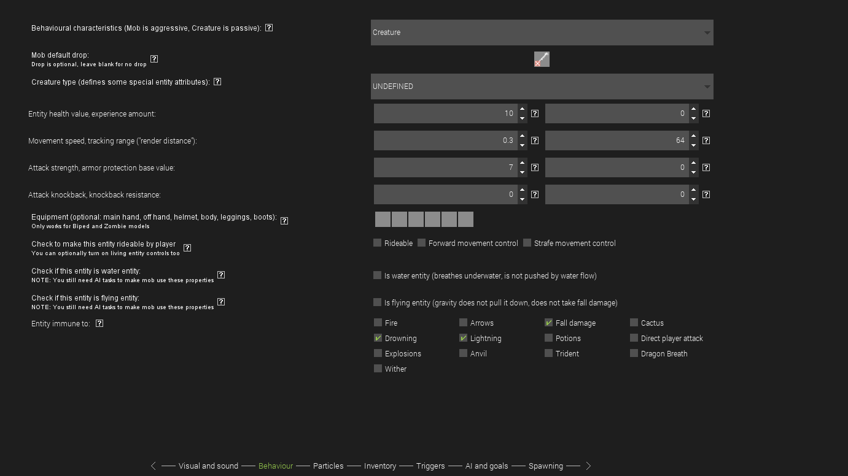Disable Drowning immunity
Viewport: 848px width, 476px height.
tap(377, 337)
